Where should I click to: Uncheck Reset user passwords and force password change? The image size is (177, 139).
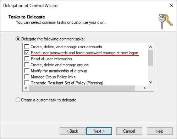(x=27, y=53)
